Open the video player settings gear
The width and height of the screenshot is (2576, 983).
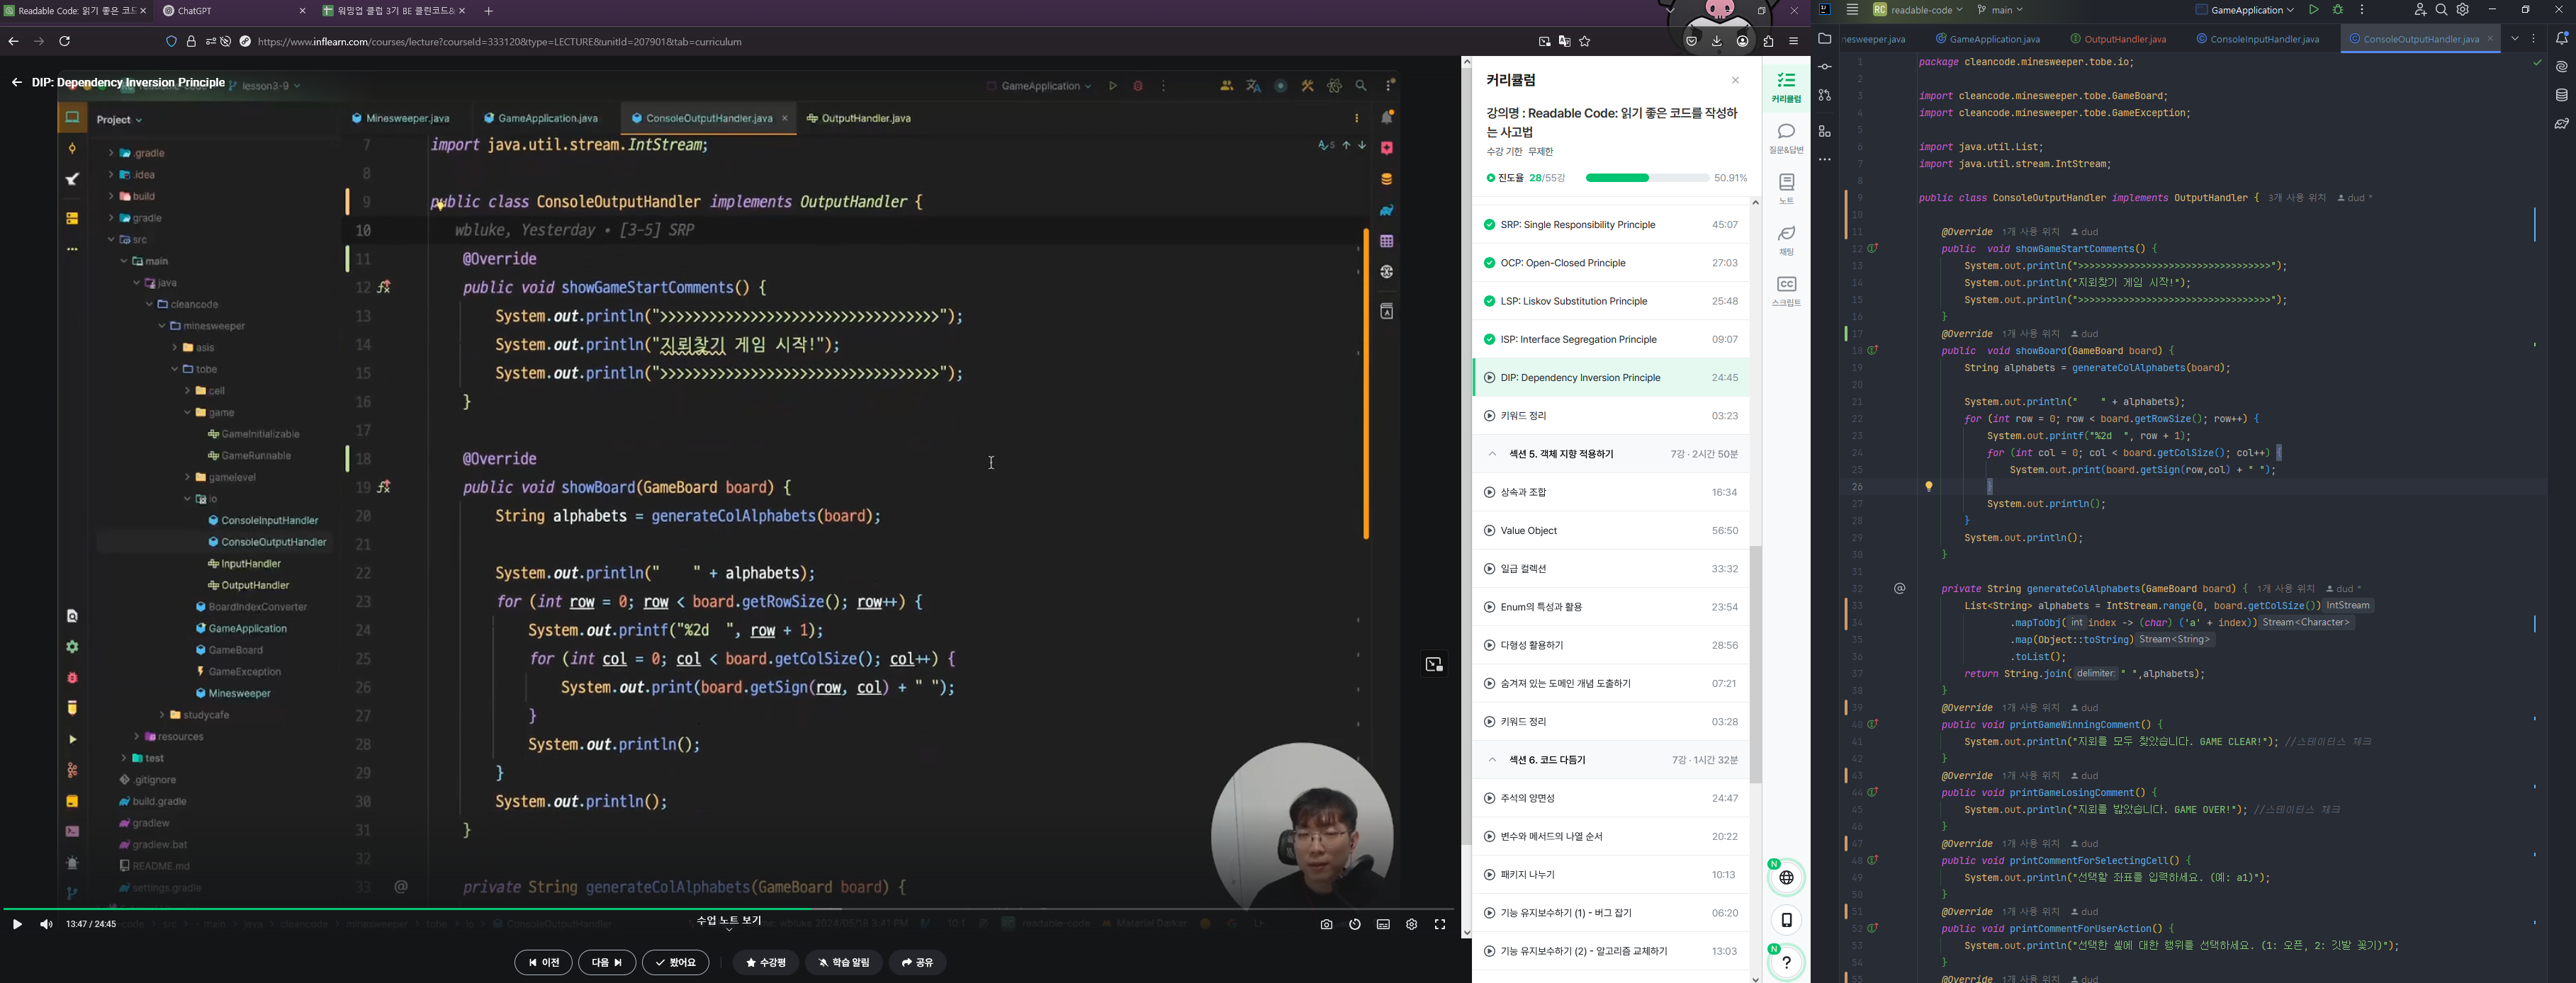(x=1411, y=924)
